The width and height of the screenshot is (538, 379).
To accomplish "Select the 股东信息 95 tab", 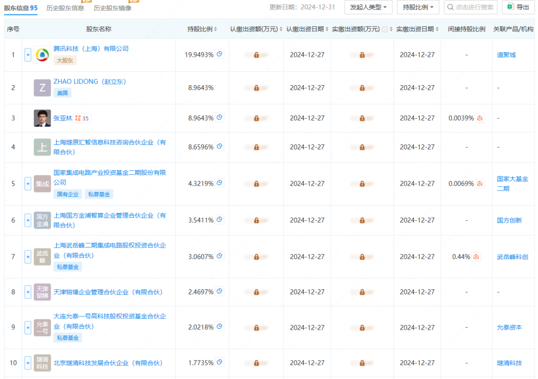I will click(x=20, y=8).
